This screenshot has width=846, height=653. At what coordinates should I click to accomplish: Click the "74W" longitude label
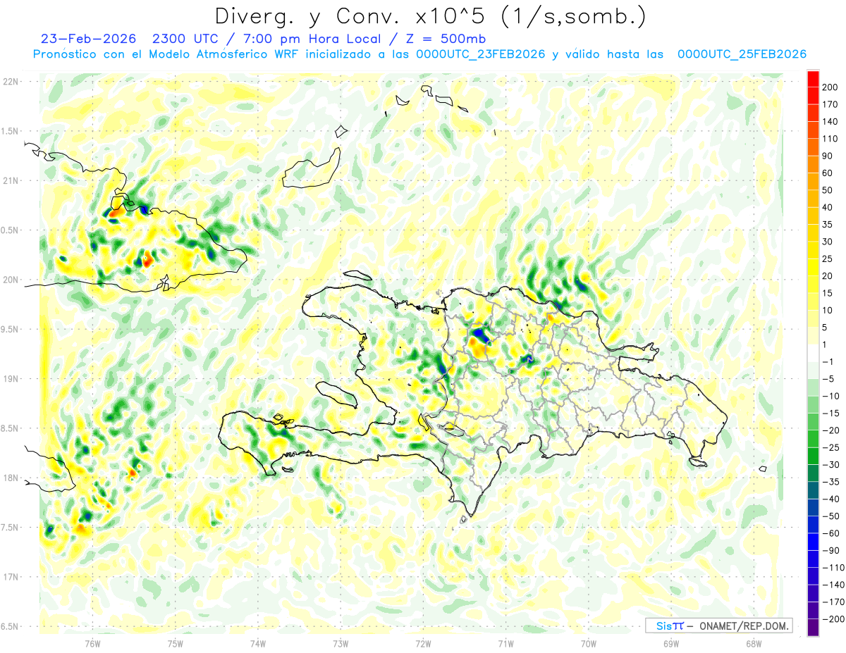click(258, 644)
